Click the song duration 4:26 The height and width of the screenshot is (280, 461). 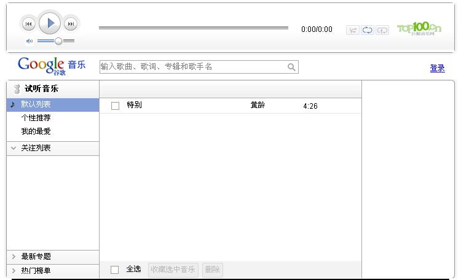tap(310, 106)
